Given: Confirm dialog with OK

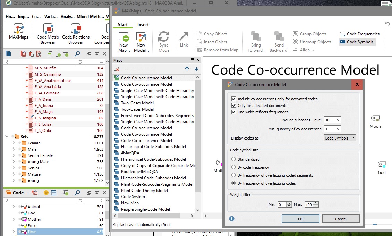Looking at the screenshot, I should (x=300, y=219).
